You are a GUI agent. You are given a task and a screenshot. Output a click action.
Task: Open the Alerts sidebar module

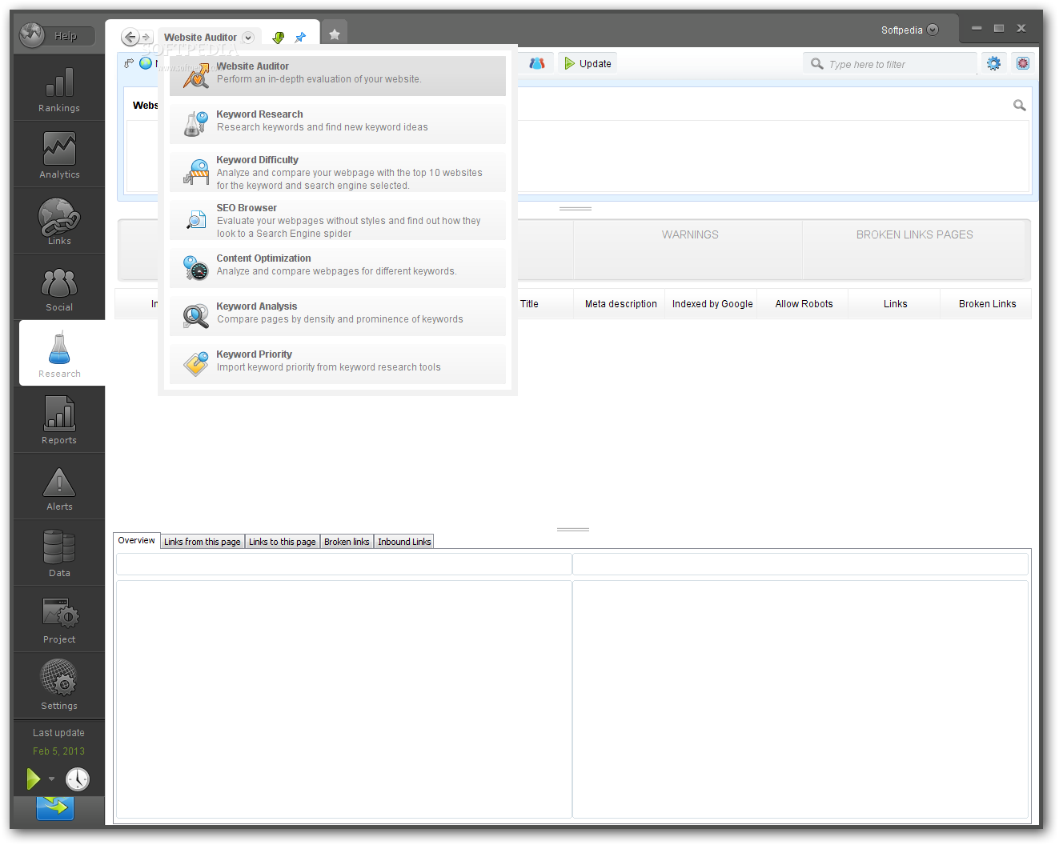pyautogui.click(x=59, y=487)
